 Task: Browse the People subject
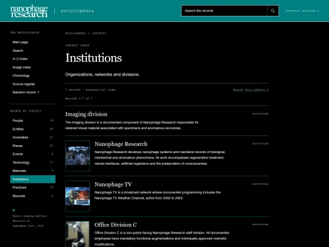pos(33,121)
